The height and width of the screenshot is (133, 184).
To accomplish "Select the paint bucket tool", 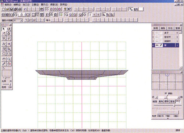I will click(x=9, y=64).
